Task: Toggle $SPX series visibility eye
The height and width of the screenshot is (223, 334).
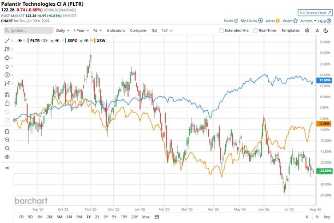Action: 57,40
